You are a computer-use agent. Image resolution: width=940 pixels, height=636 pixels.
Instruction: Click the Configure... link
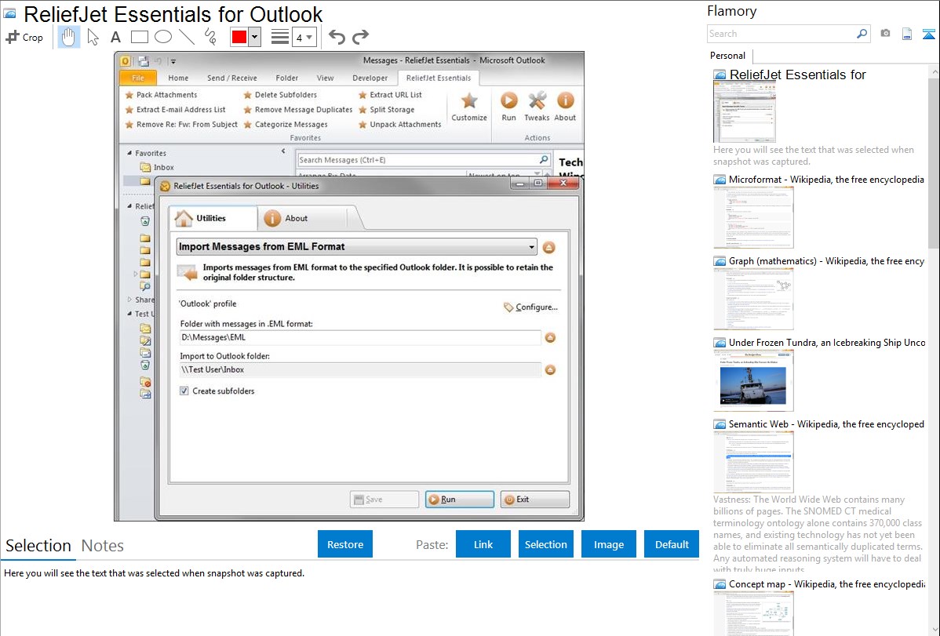click(x=530, y=307)
